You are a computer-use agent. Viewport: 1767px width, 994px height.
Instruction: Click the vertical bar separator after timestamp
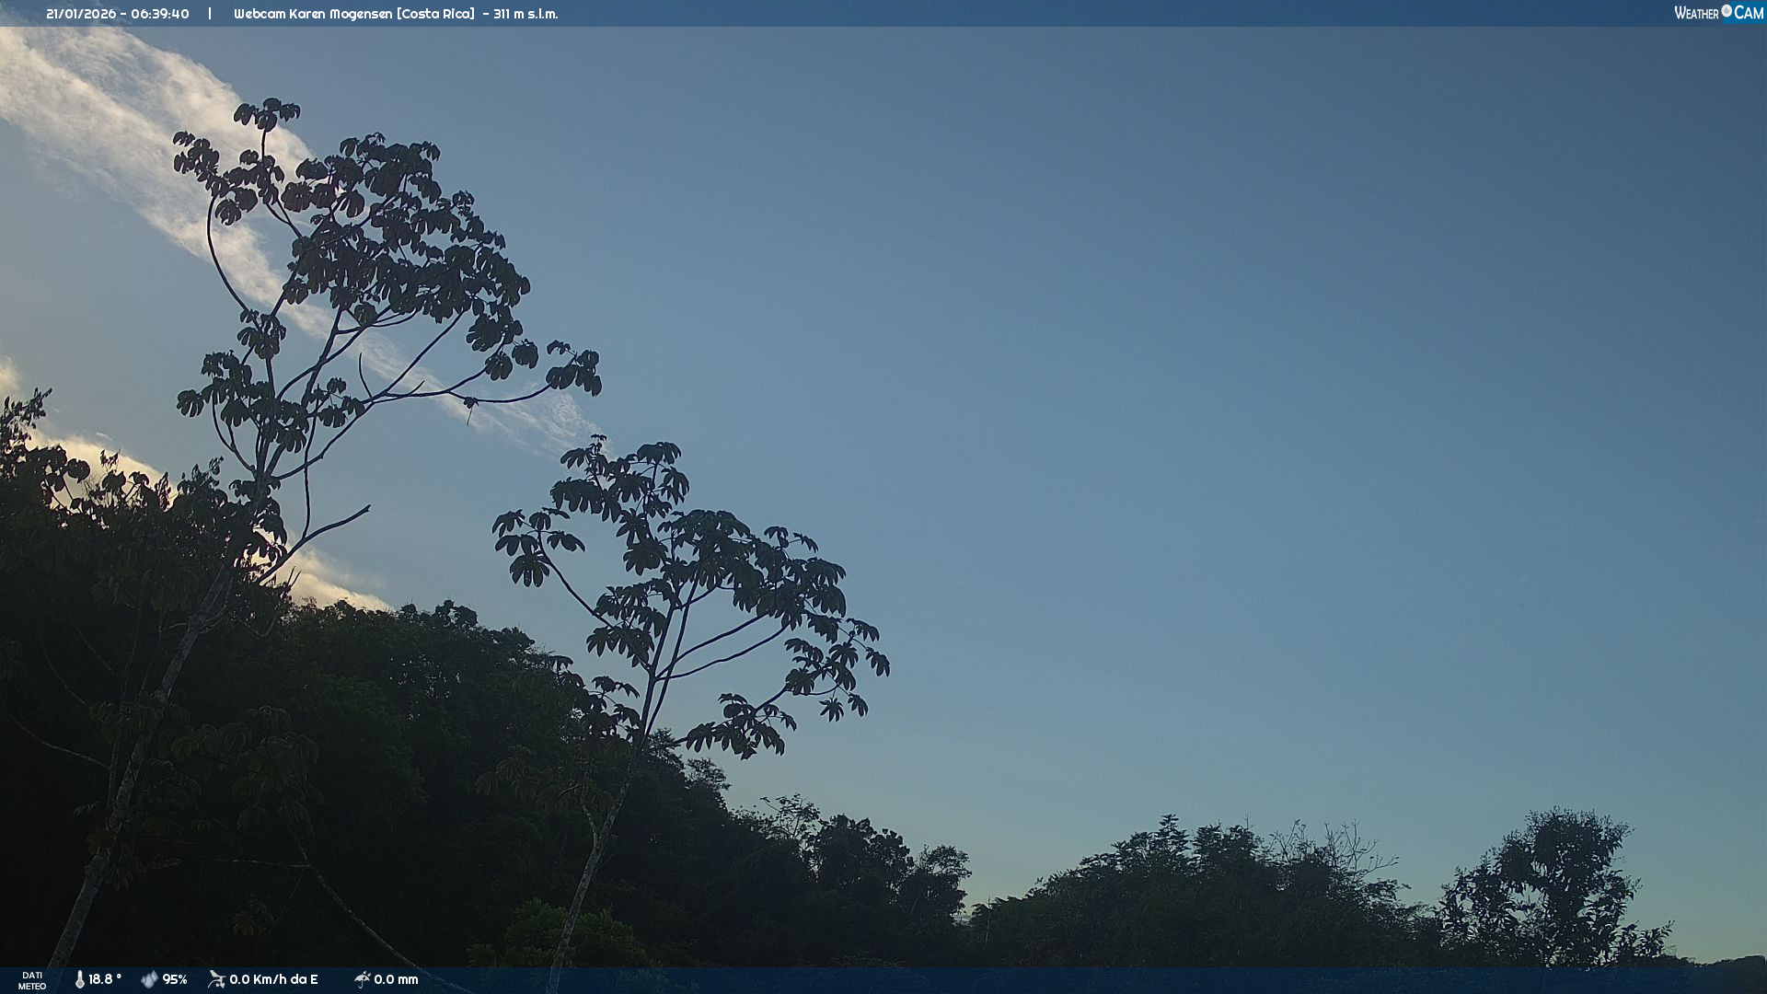coord(210,14)
